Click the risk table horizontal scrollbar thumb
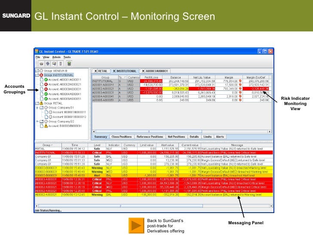 [149, 132]
